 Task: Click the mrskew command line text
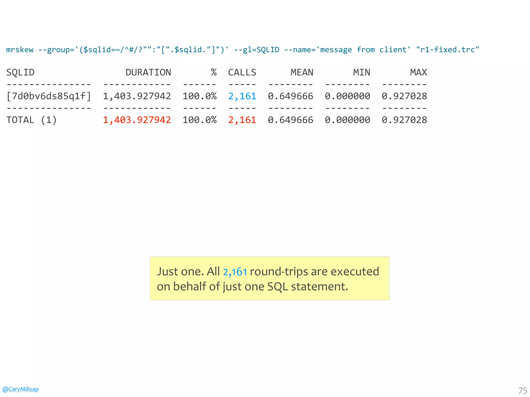tap(242, 50)
